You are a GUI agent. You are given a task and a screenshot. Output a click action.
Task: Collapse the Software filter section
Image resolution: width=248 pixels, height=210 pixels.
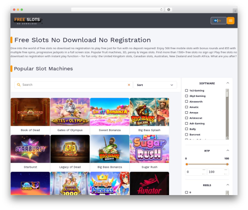[x=228, y=83]
